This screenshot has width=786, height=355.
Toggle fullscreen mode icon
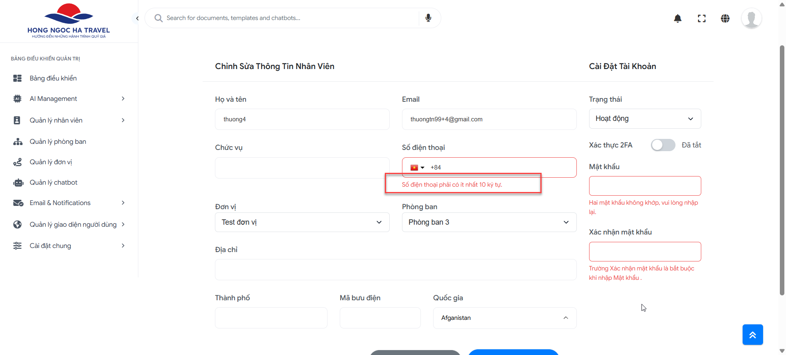click(x=702, y=18)
